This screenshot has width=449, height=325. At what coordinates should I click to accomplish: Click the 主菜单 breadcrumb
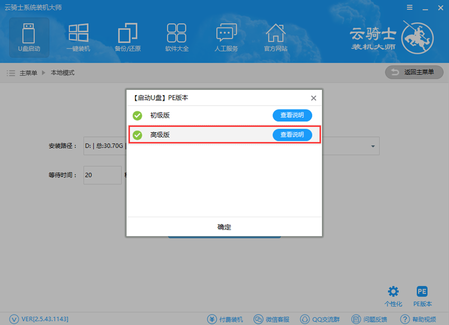tap(28, 73)
